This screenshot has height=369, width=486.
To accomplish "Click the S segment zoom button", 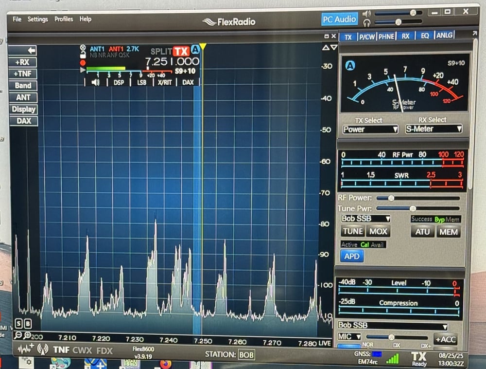I will click(x=18, y=324).
